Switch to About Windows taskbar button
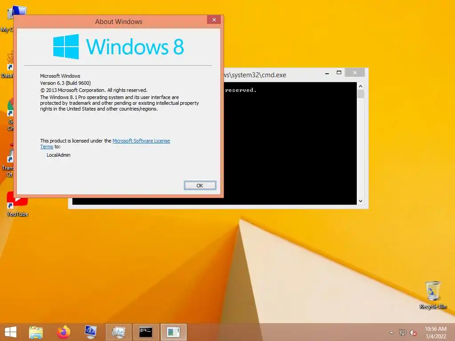 [x=174, y=332]
